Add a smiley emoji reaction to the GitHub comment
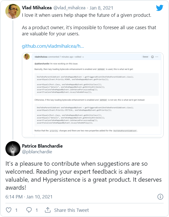This screenshot has width=169, height=217. point(153,57)
